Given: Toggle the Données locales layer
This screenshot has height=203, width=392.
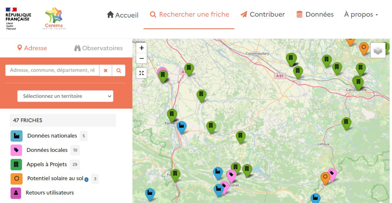Looking at the screenshot, I should point(16,150).
